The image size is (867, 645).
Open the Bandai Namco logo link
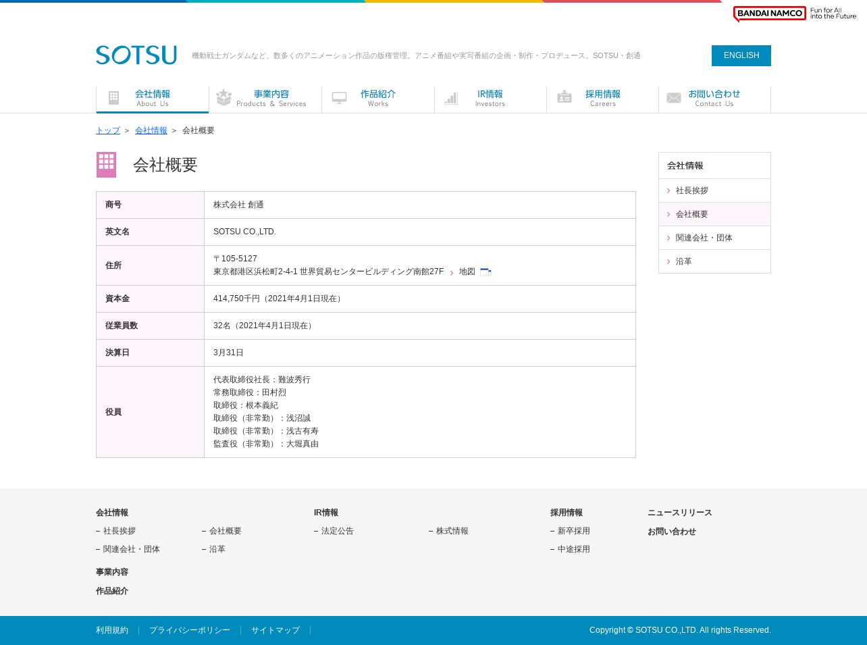(795, 14)
